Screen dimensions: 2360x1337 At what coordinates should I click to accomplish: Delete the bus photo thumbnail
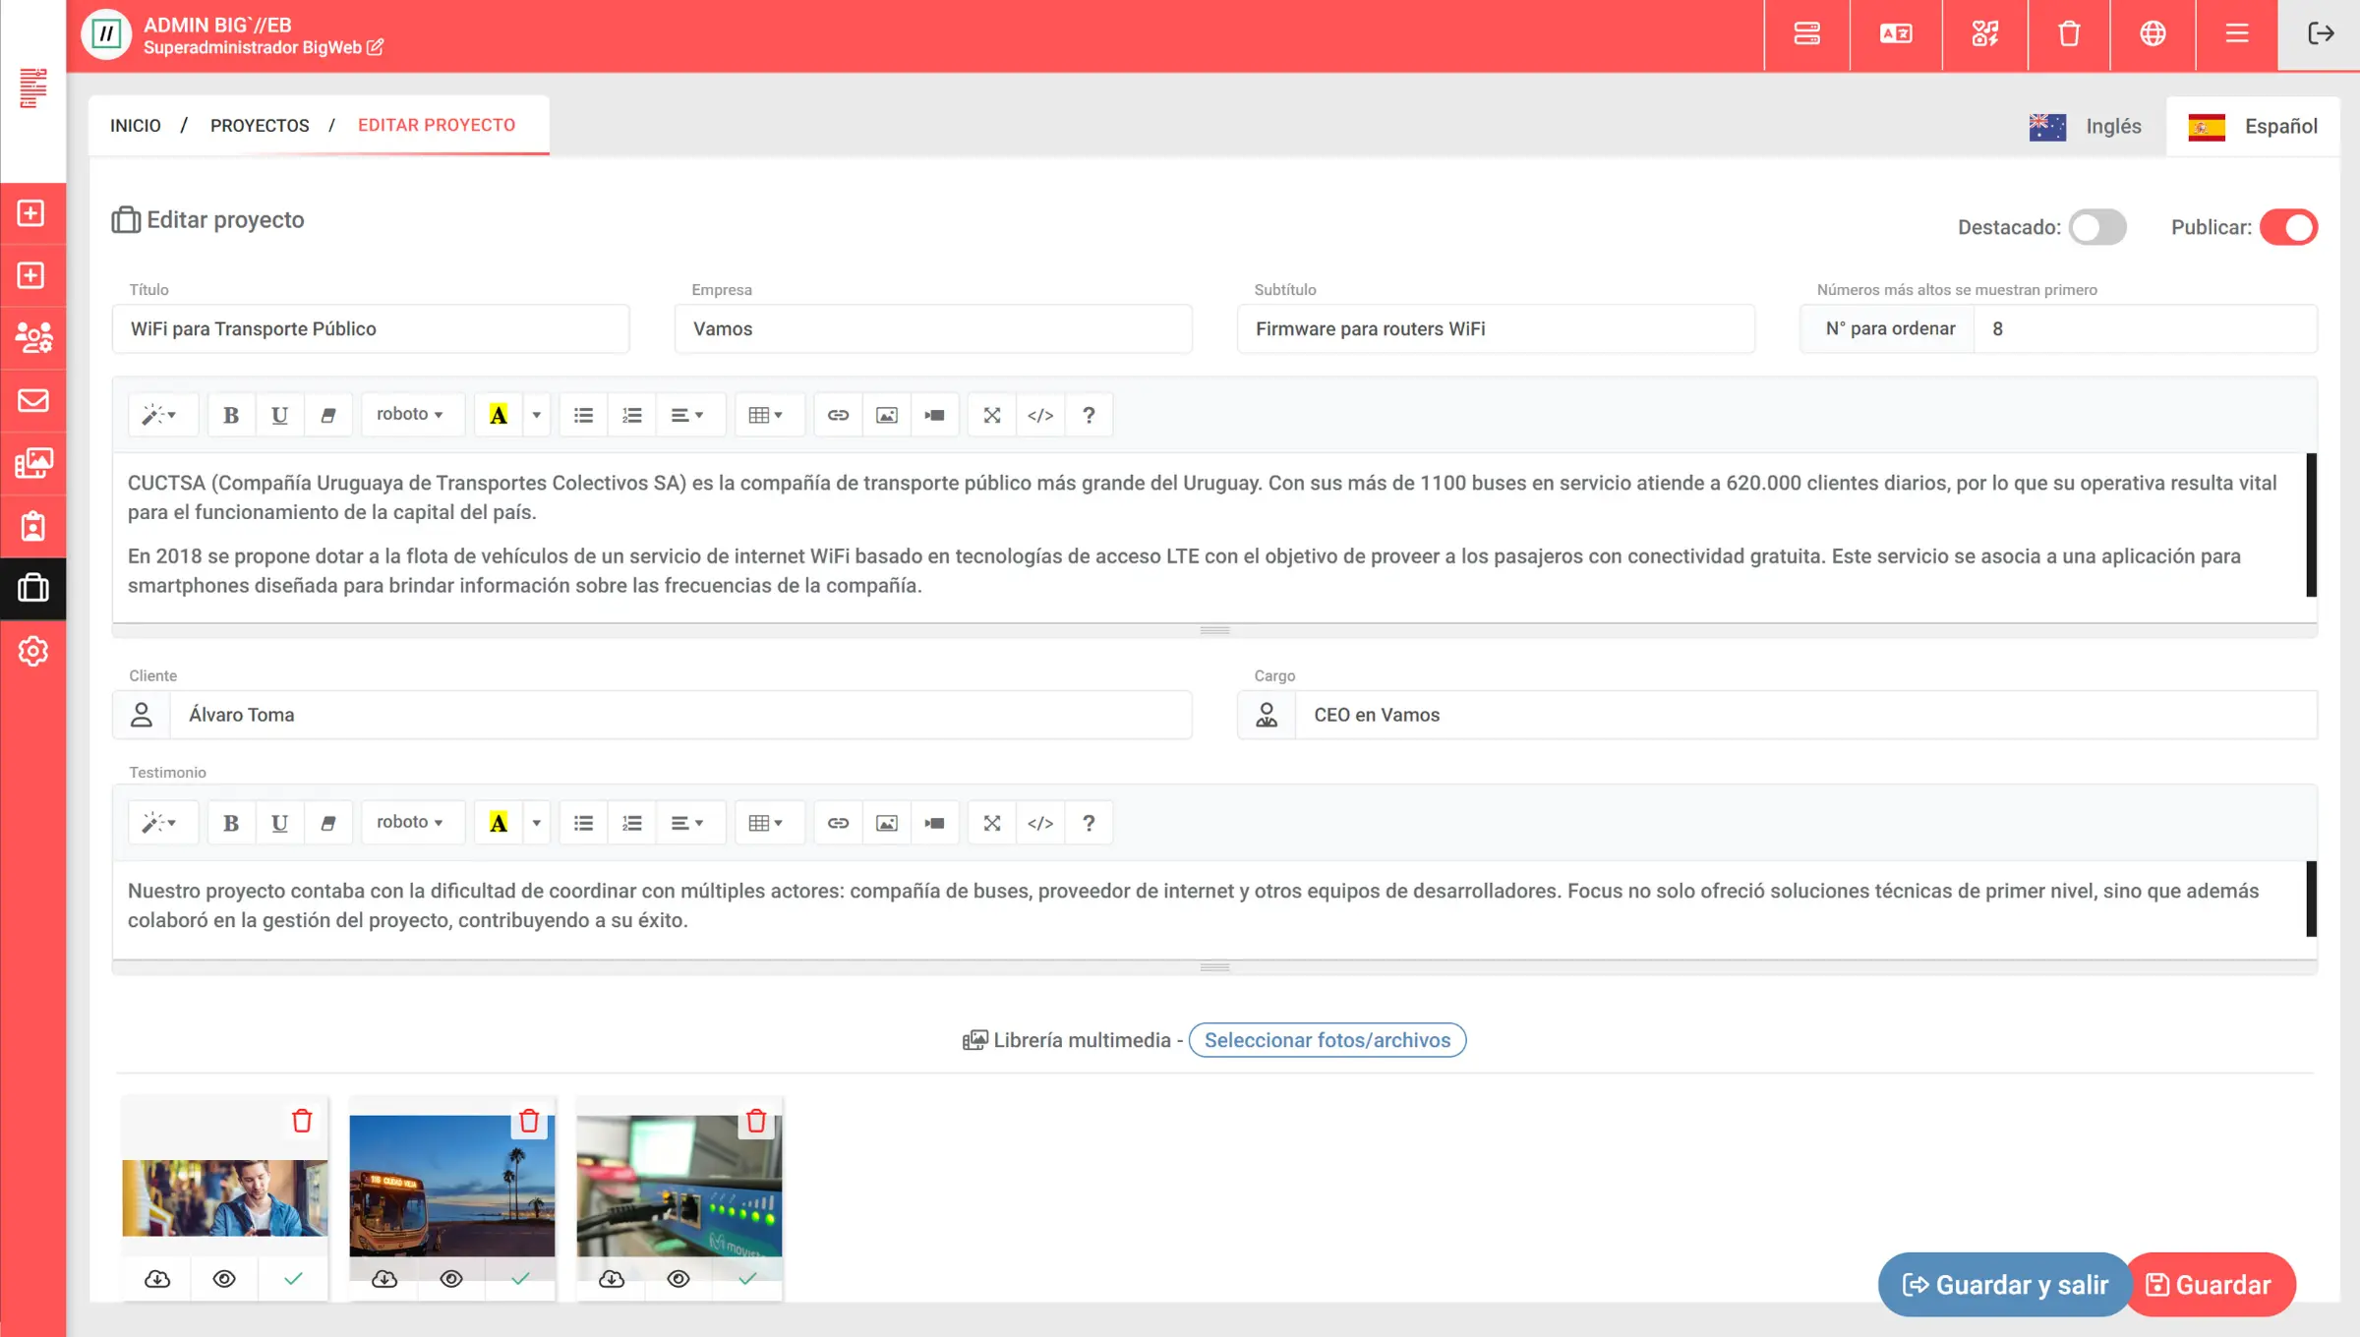click(x=529, y=1121)
